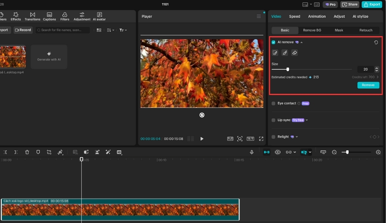Click the Export button
The width and height of the screenshot is (386, 223).
[372, 4]
